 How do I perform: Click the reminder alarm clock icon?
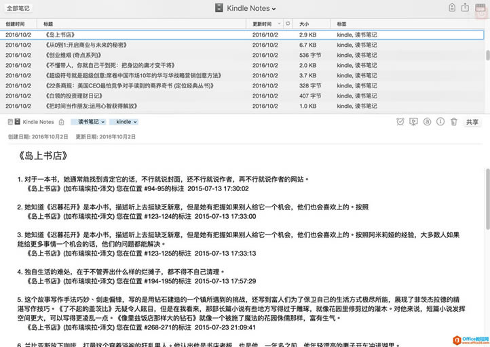tap(400, 122)
